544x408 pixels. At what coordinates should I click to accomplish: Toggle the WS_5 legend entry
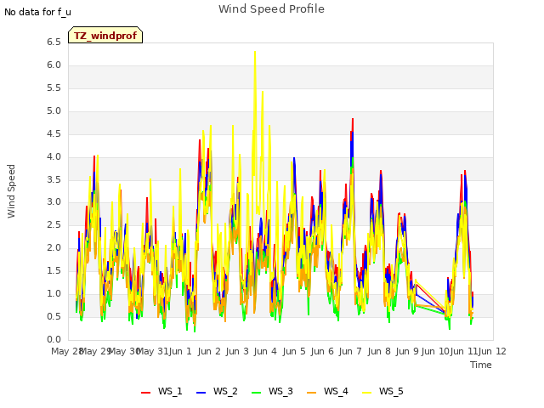coord(382,391)
